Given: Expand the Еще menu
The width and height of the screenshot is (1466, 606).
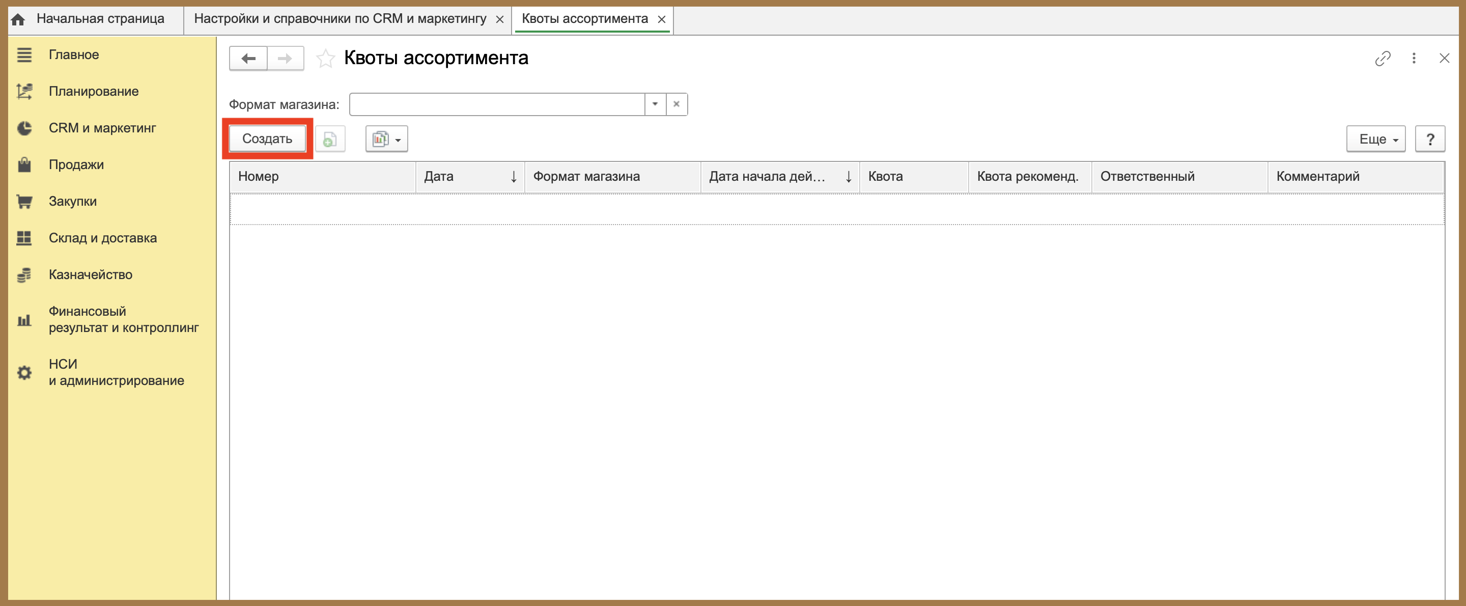Looking at the screenshot, I should [x=1375, y=139].
